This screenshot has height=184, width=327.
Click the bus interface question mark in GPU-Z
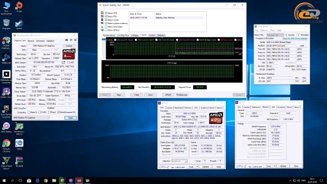tap(75, 71)
